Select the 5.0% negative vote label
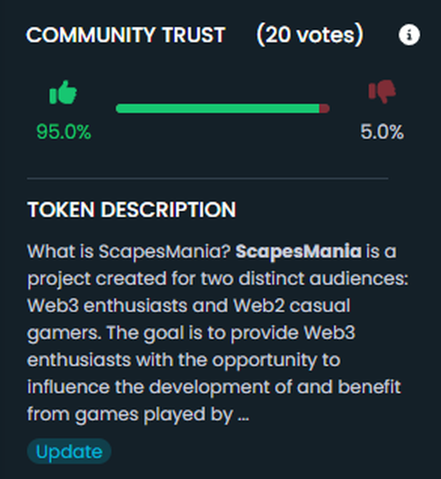Image resolution: width=441 pixels, height=479 pixels. click(382, 132)
